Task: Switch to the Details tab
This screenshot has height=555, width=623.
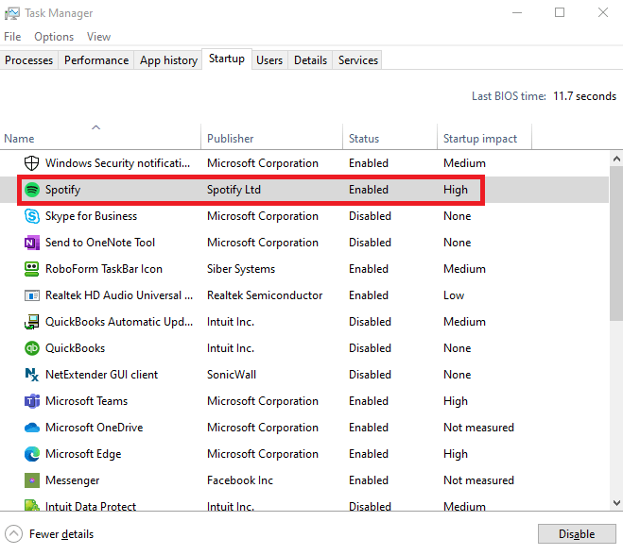Action: [310, 60]
